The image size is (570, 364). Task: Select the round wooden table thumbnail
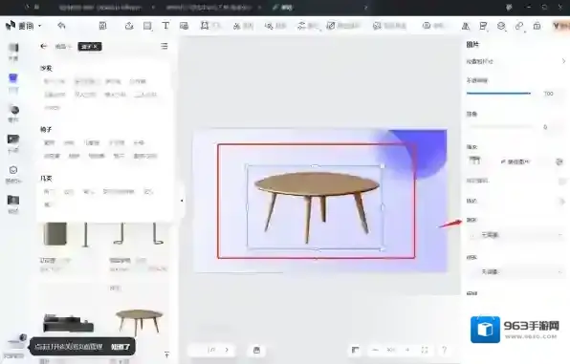tap(139, 322)
